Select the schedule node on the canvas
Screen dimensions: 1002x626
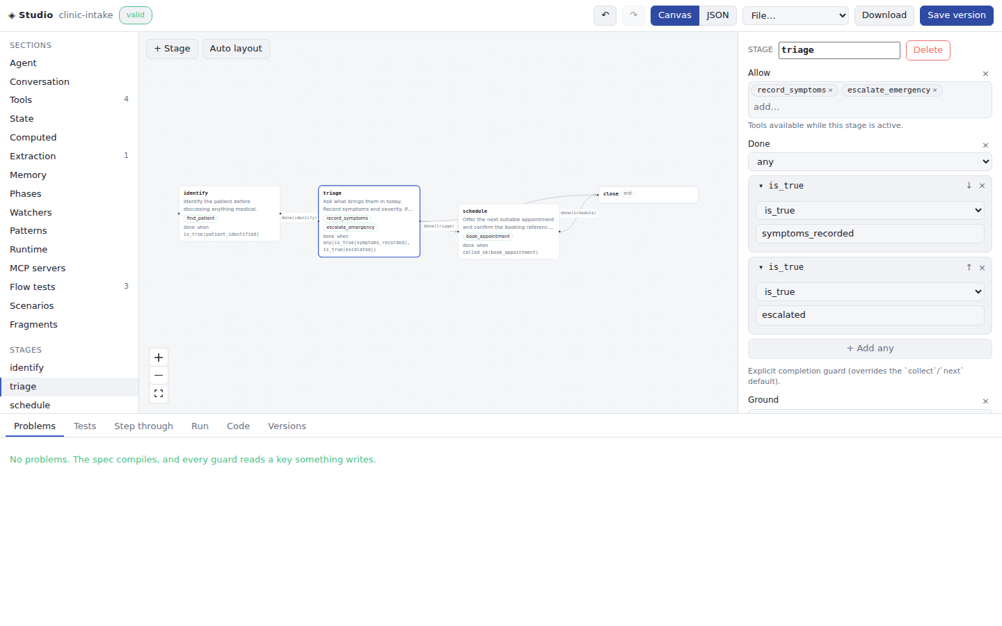(x=509, y=232)
